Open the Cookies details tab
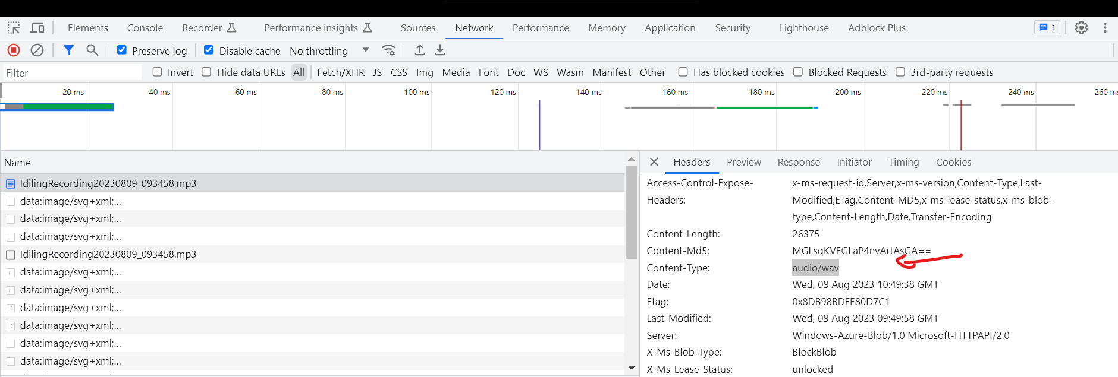The height and width of the screenshot is (377, 1118). pyautogui.click(x=953, y=162)
